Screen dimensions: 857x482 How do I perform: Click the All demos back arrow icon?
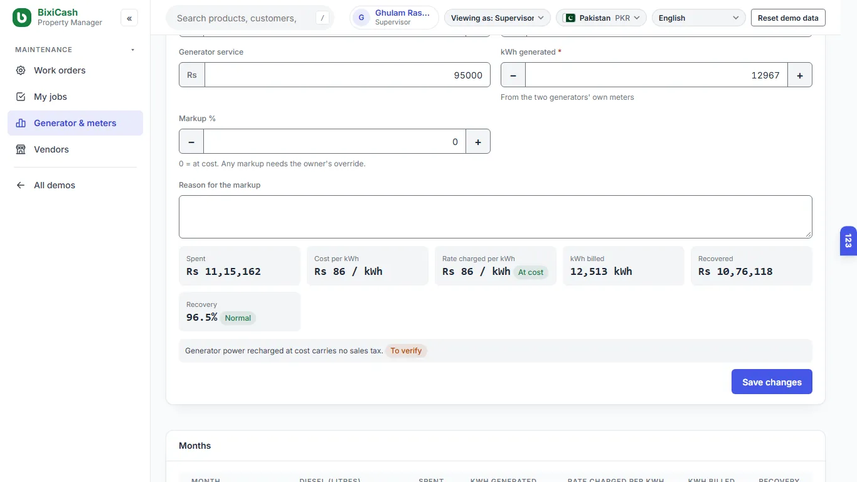tap(21, 185)
